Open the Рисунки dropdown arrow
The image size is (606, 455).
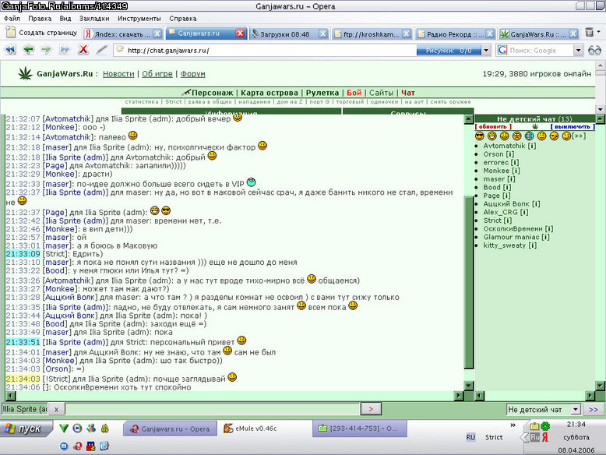click(486, 51)
